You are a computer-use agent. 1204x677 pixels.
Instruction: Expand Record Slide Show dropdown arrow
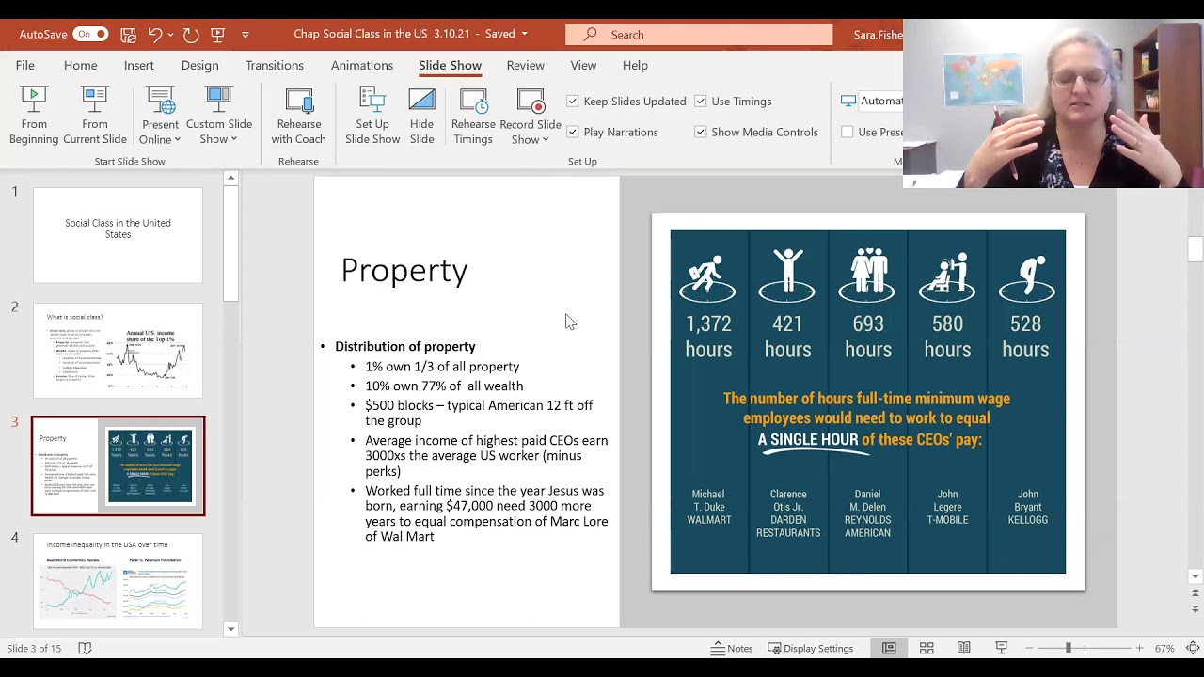[545, 140]
